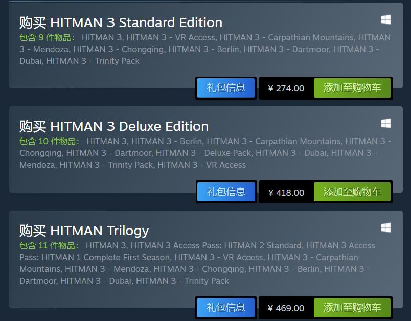
Task: Click the 包含 9 件物品 label
Action: coord(46,37)
